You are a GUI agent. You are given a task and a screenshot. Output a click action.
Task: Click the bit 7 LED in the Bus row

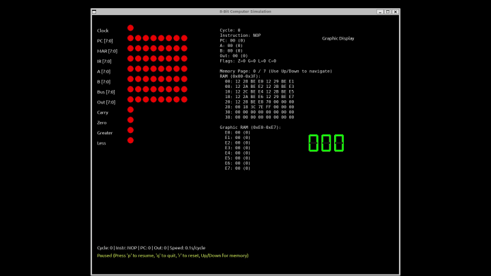pyautogui.click(x=130, y=89)
